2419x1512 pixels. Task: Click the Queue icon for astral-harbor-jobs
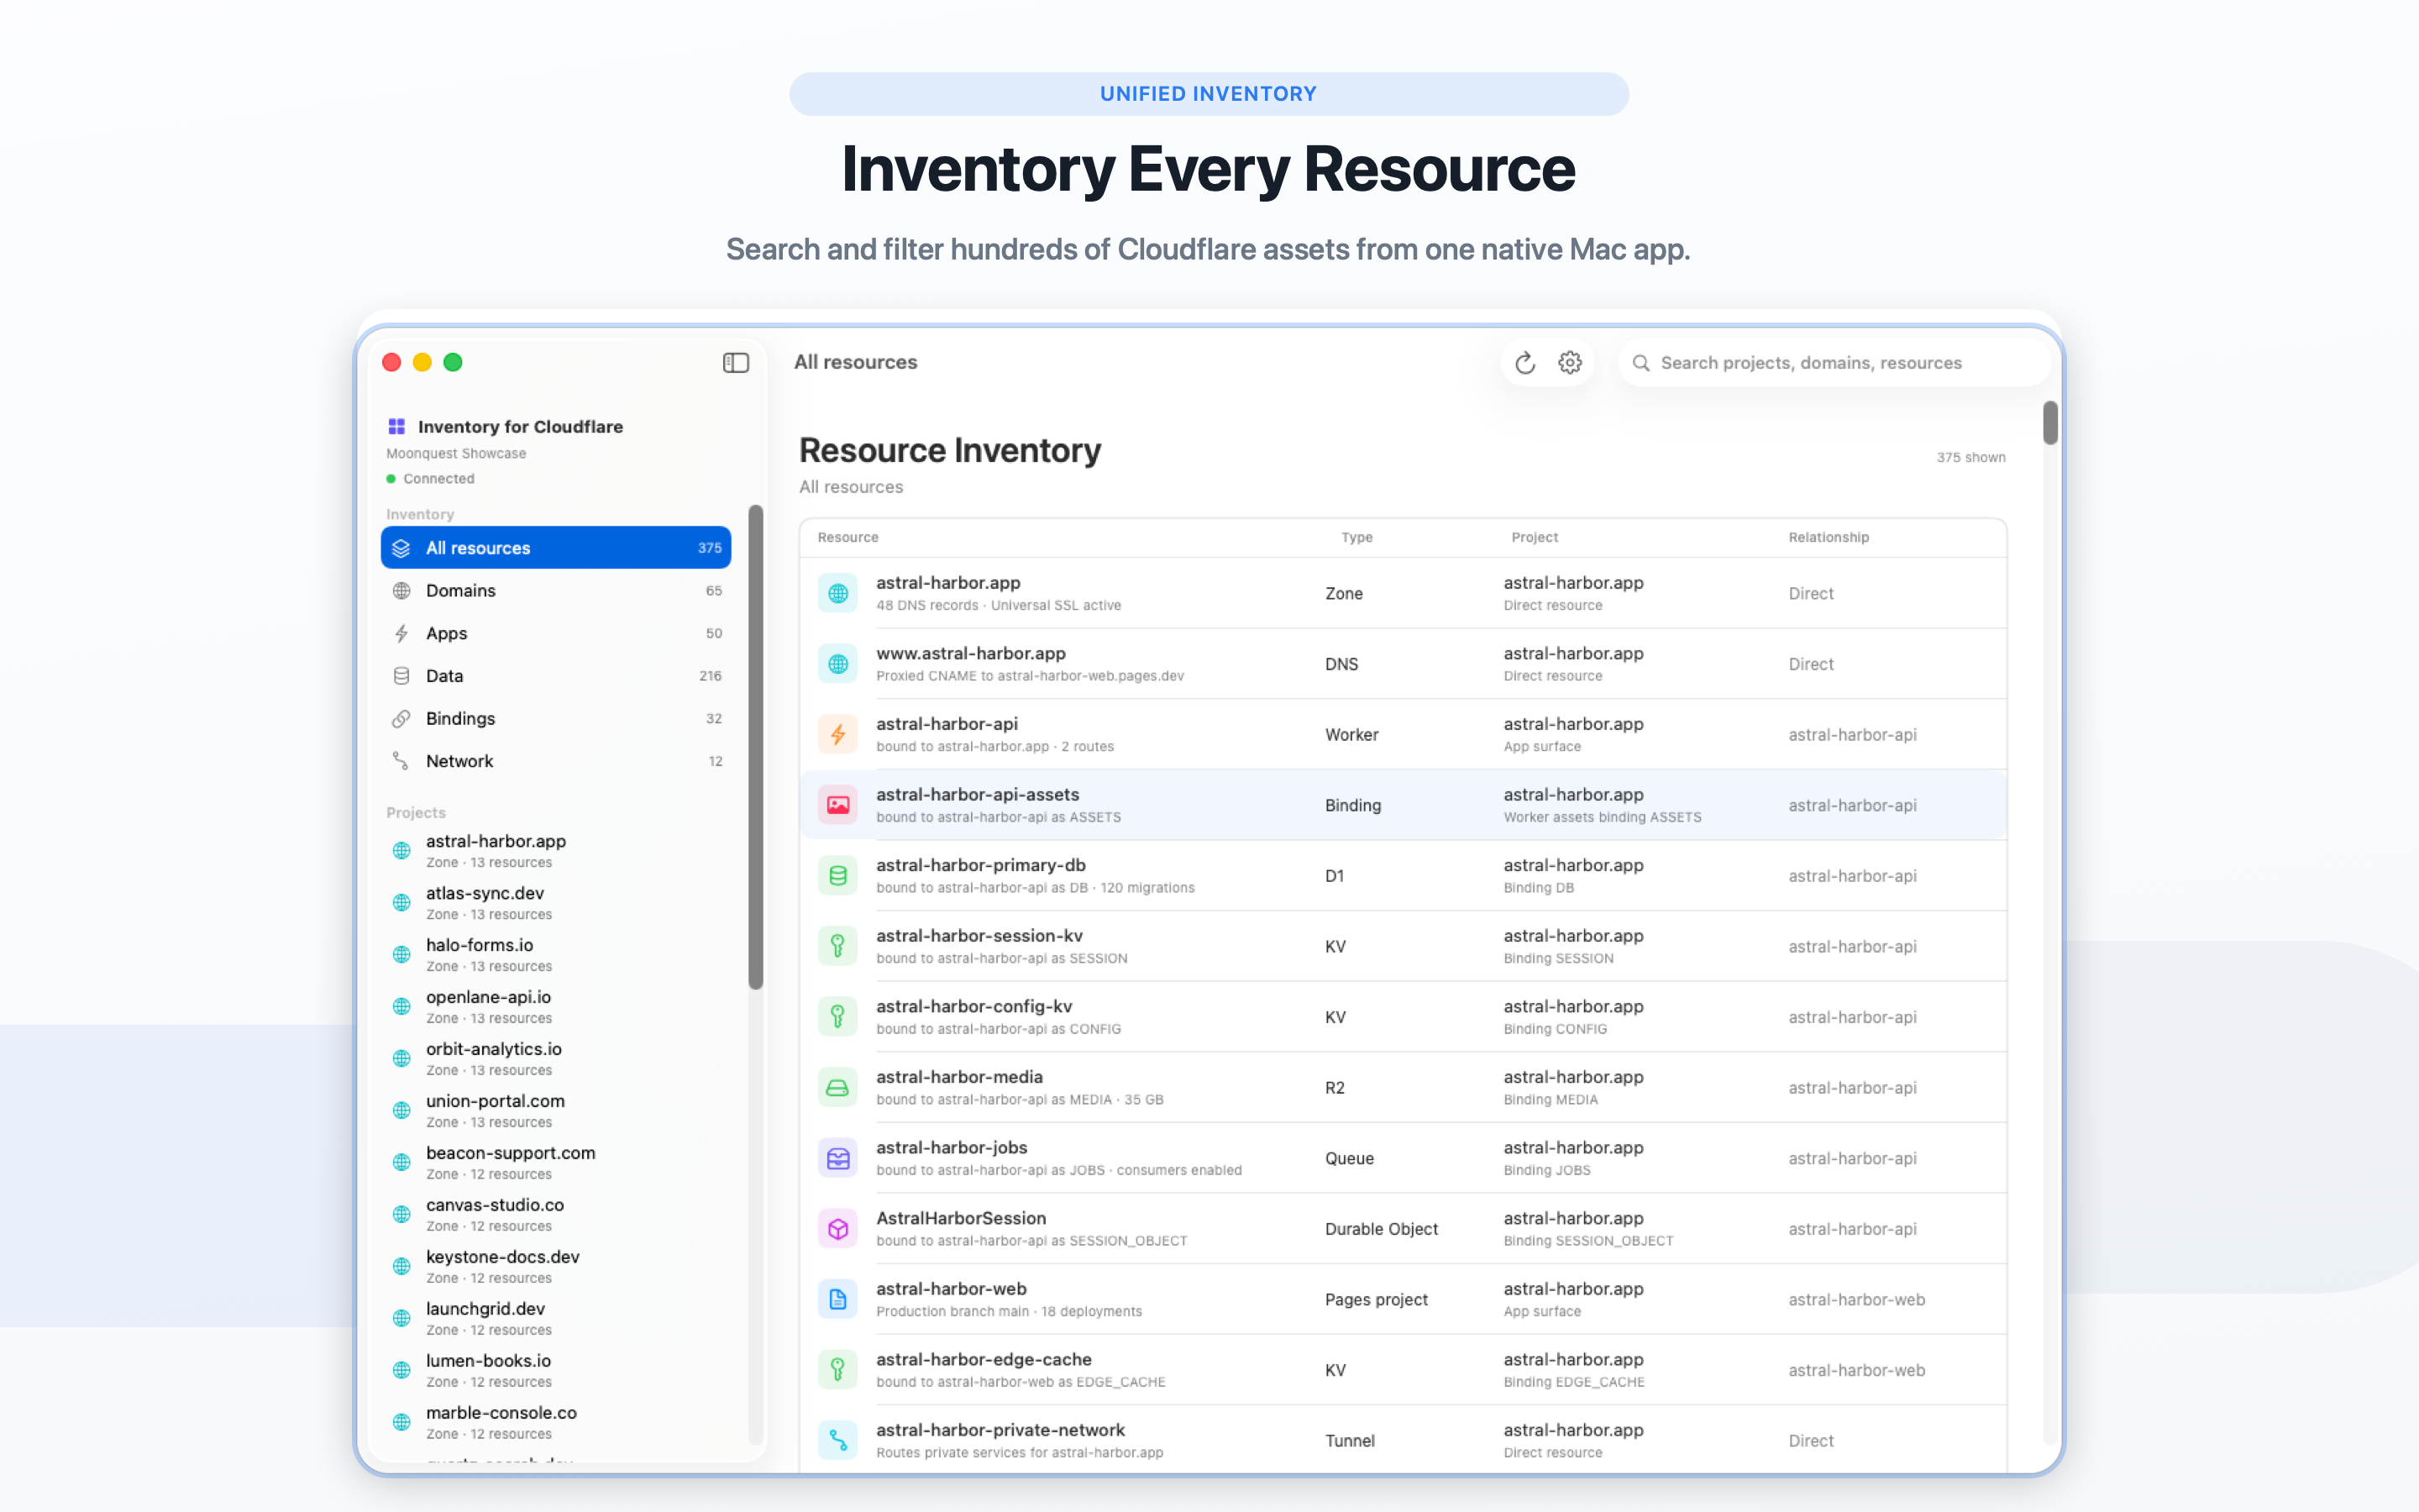click(837, 1158)
